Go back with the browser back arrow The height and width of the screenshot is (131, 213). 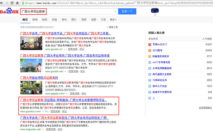click(x=2, y=3)
